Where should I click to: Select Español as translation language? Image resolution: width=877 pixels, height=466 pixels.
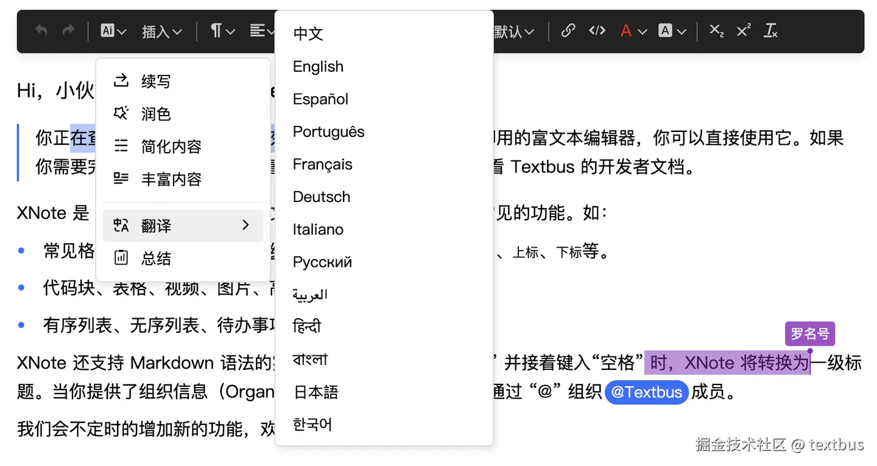pos(384,99)
